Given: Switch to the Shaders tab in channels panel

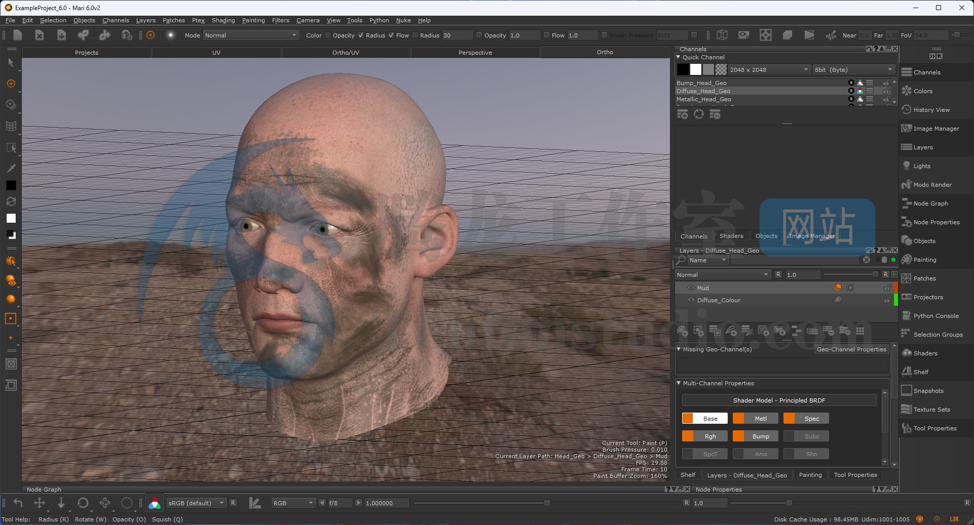Looking at the screenshot, I should pyautogui.click(x=731, y=236).
